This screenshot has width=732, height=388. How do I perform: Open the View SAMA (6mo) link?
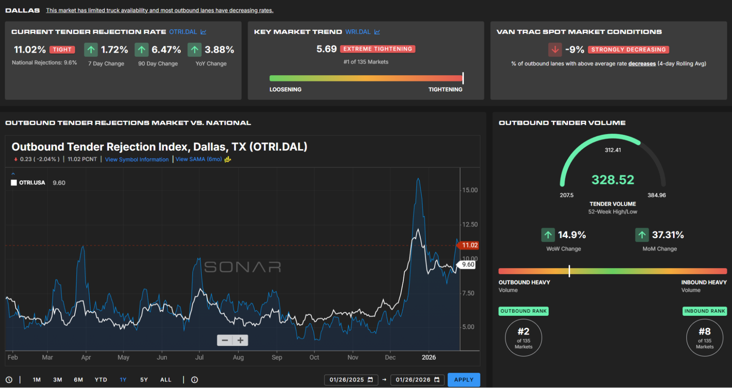pos(198,159)
